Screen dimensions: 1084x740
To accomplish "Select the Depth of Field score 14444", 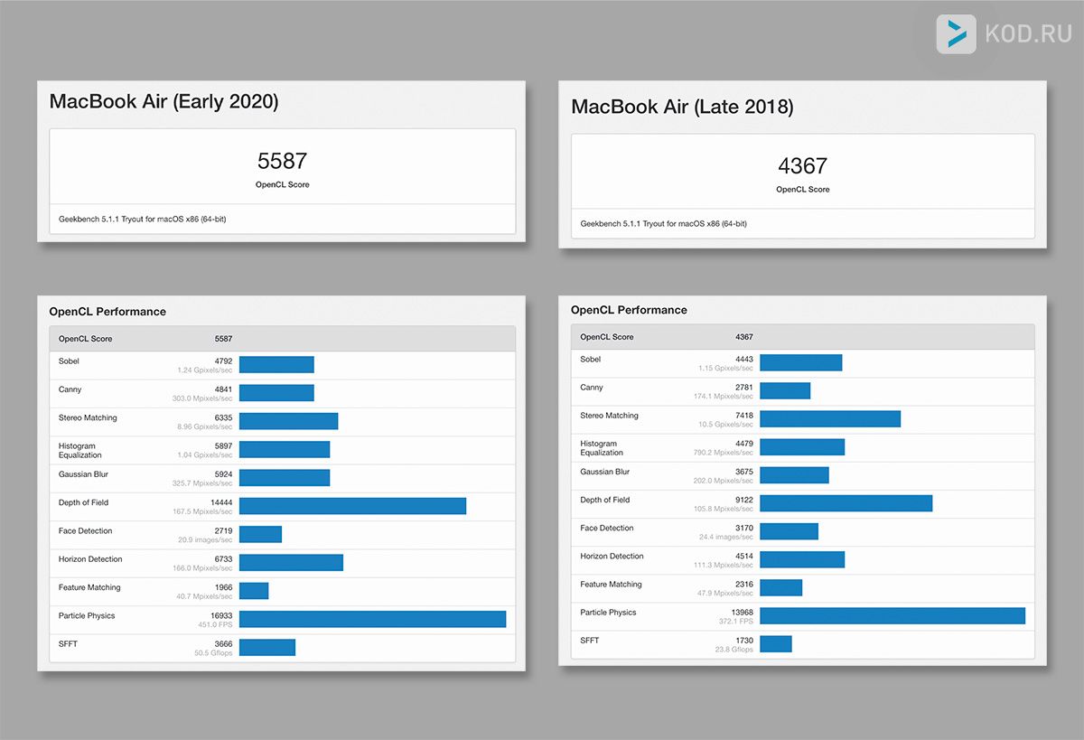I will (220, 502).
